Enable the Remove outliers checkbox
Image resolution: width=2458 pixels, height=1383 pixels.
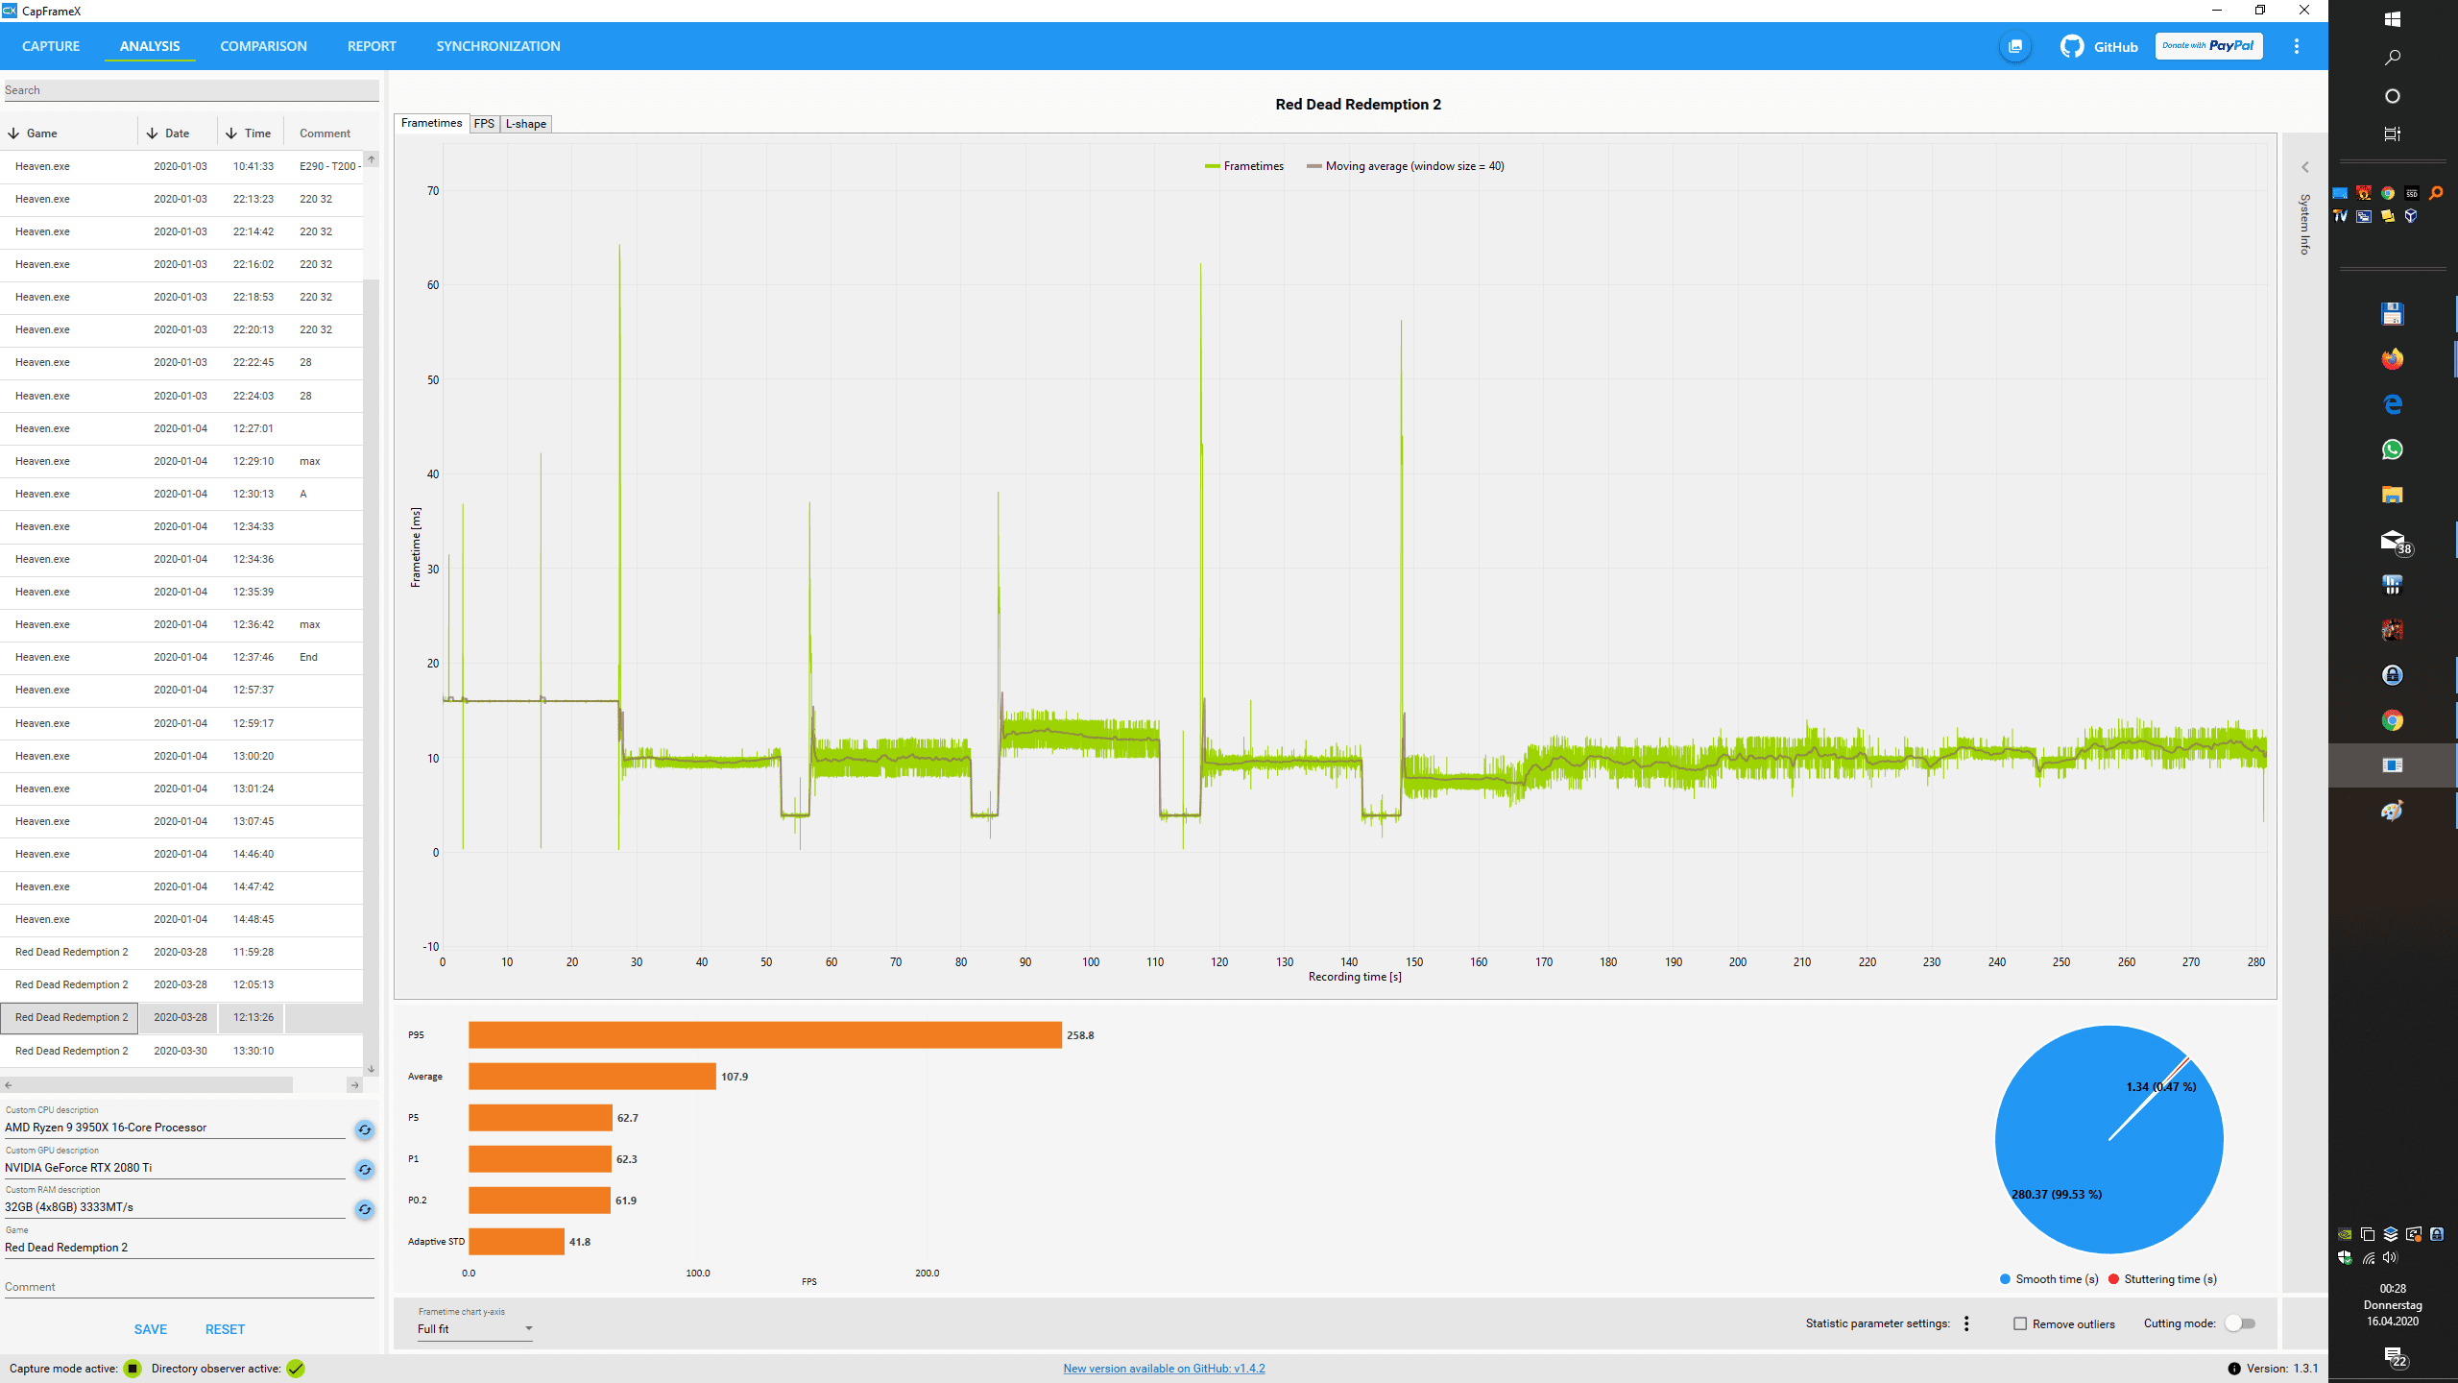coord(2020,1323)
